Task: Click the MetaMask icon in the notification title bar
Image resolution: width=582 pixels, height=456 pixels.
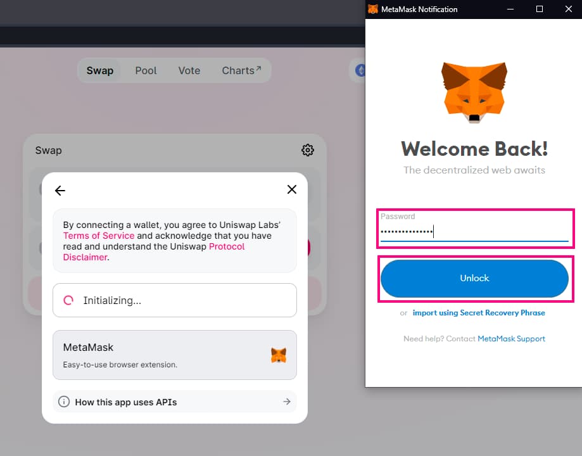Action: coord(372,9)
